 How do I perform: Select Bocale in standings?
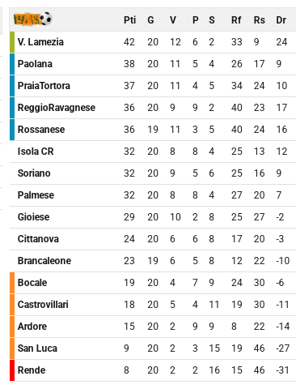[32, 283]
